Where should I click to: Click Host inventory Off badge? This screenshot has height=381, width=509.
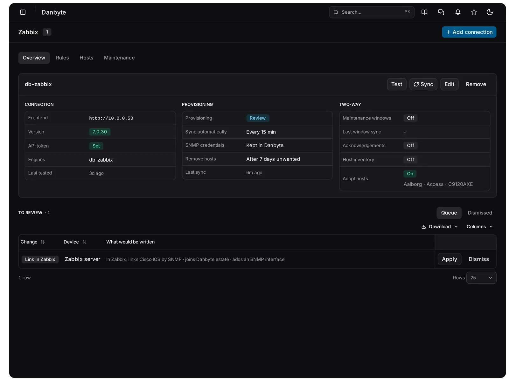[411, 160]
